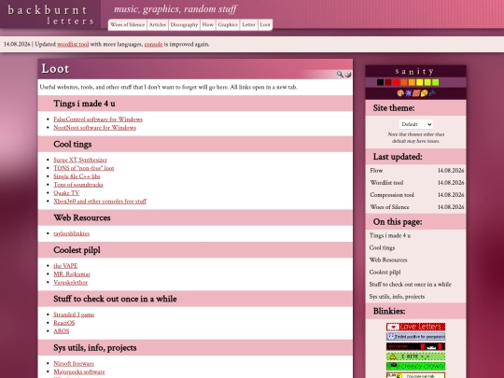Open the Discography tab
The height and width of the screenshot is (378, 504).
(x=184, y=25)
